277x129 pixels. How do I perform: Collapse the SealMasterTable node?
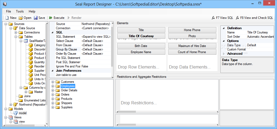21,41
